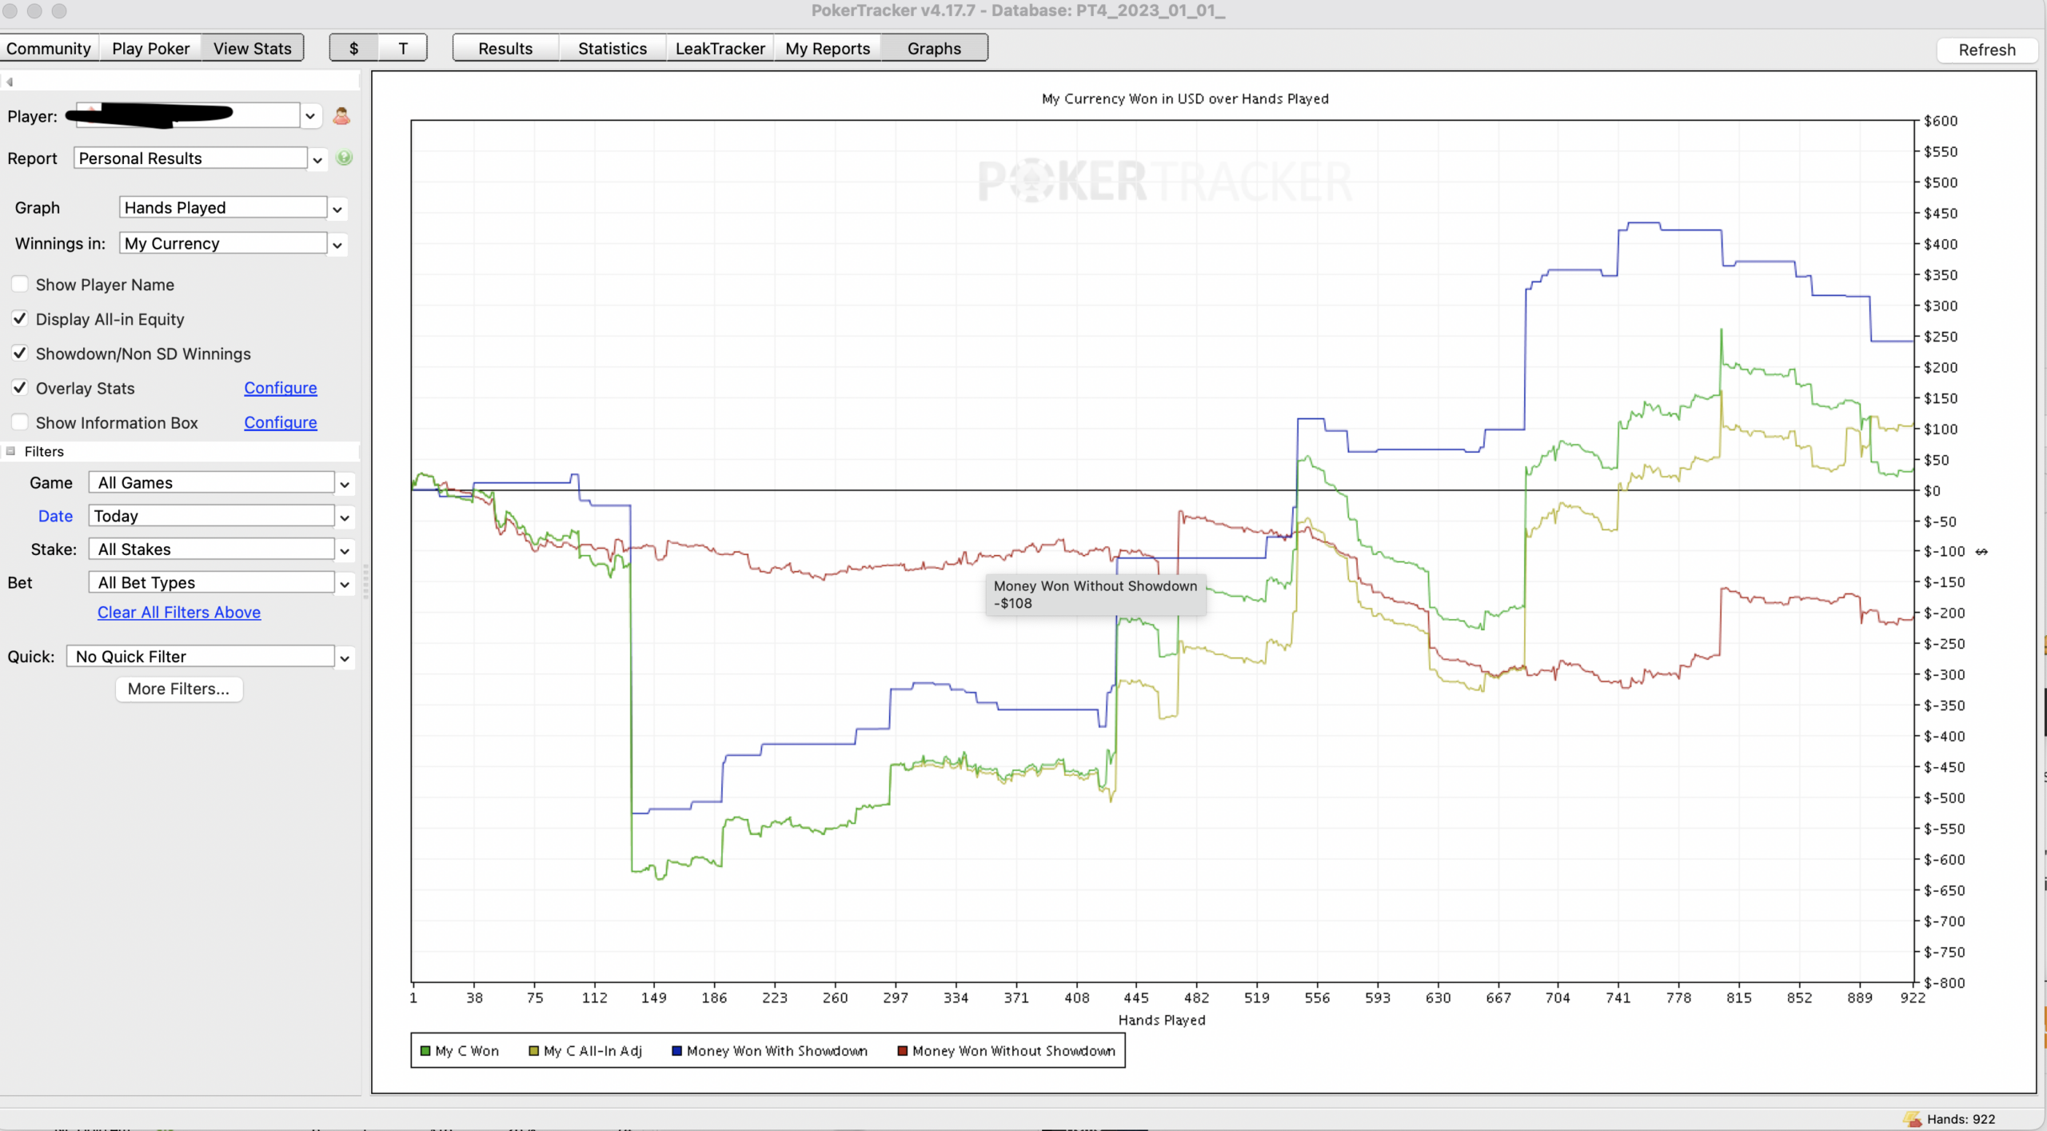Click the My C Won green legend swatch
The width and height of the screenshot is (2047, 1131).
pyautogui.click(x=425, y=1050)
